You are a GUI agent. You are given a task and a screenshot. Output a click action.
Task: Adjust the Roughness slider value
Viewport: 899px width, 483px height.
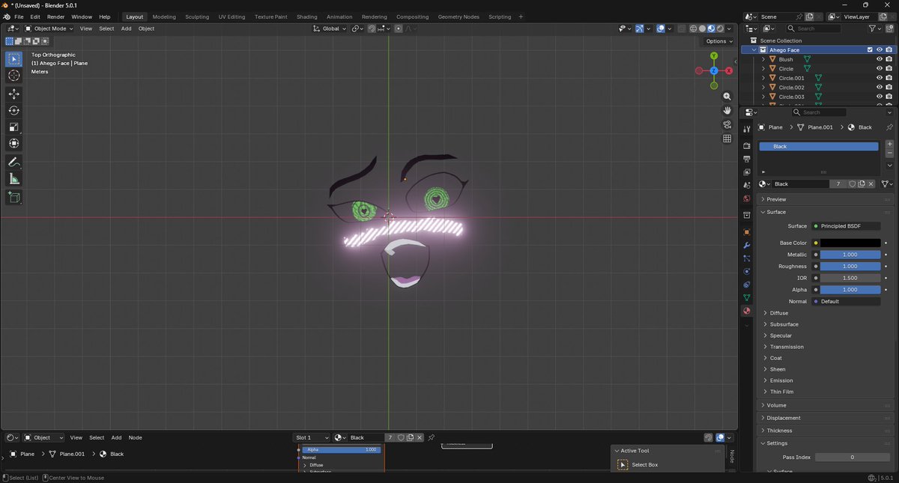pyautogui.click(x=850, y=266)
